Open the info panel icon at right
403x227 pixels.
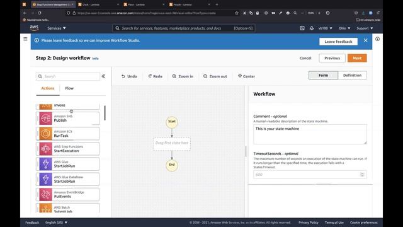(x=377, y=39)
